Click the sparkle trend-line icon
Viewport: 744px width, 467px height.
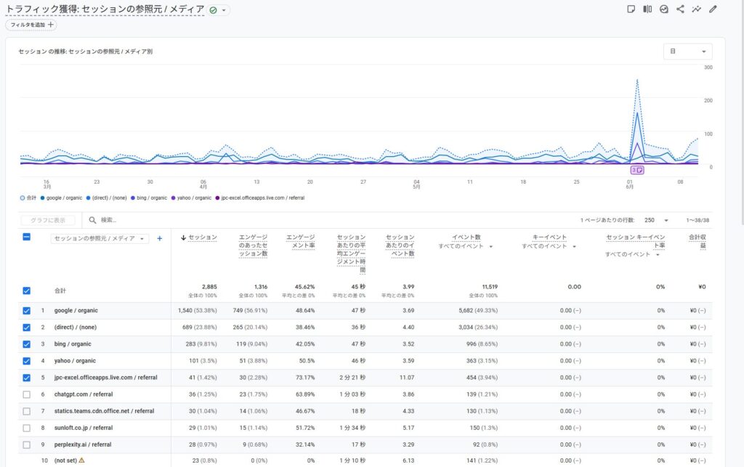pos(696,9)
